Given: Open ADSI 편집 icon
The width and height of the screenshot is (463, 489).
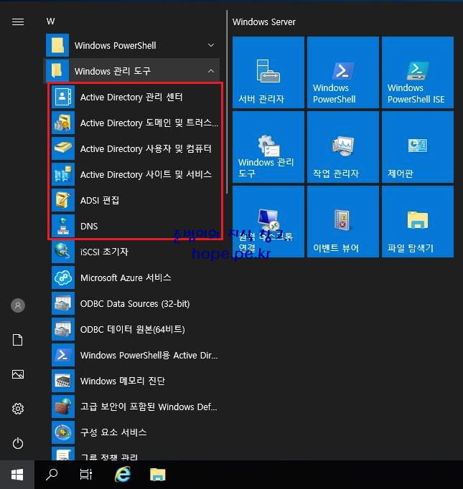Looking at the screenshot, I should [x=63, y=200].
